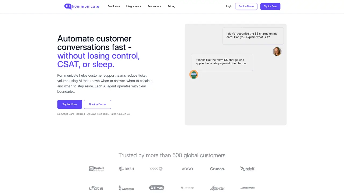Click the Crunch. customer logo
The width and height of the screenshot is (344, 193).
(217, 169)
